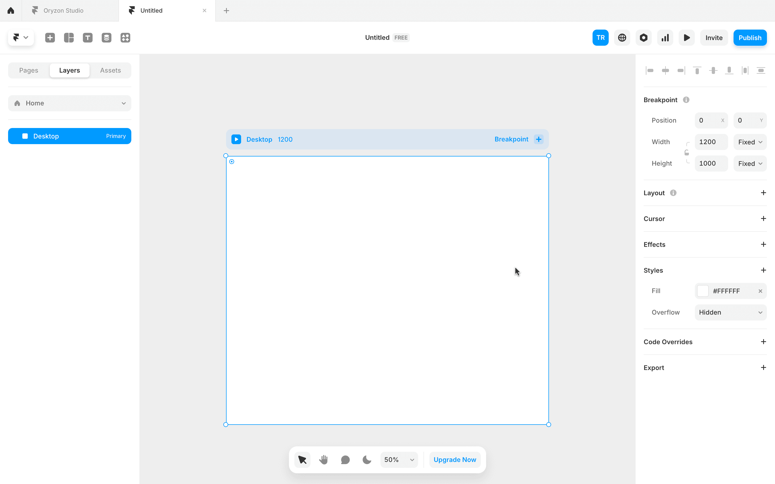
Task: Select the Layout tool in the toolbar
Action: pos(69,37)
